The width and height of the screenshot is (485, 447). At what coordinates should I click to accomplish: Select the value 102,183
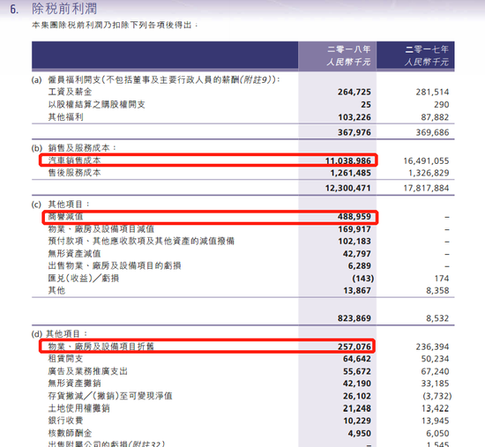point(354,242)
